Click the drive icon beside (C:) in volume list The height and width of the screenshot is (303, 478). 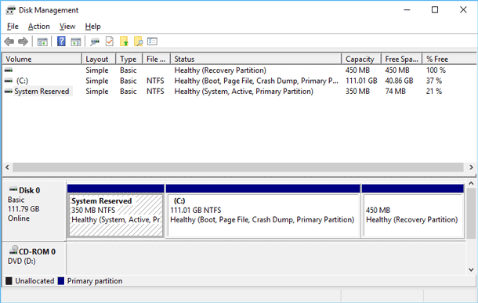[x=9, y=81]
